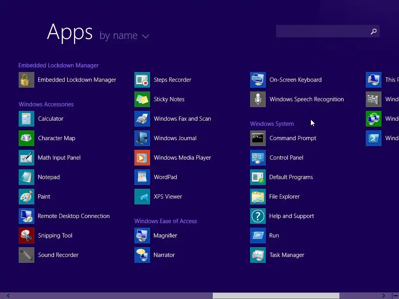Launch Sticky Notes icon
This screenshot has height=299, width=399.
coord(142,99)
